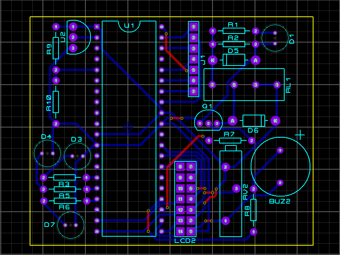This screenshot has height=255, width=340.
Task: Select the D6 diode label
Action: click(x=253, y=130)
